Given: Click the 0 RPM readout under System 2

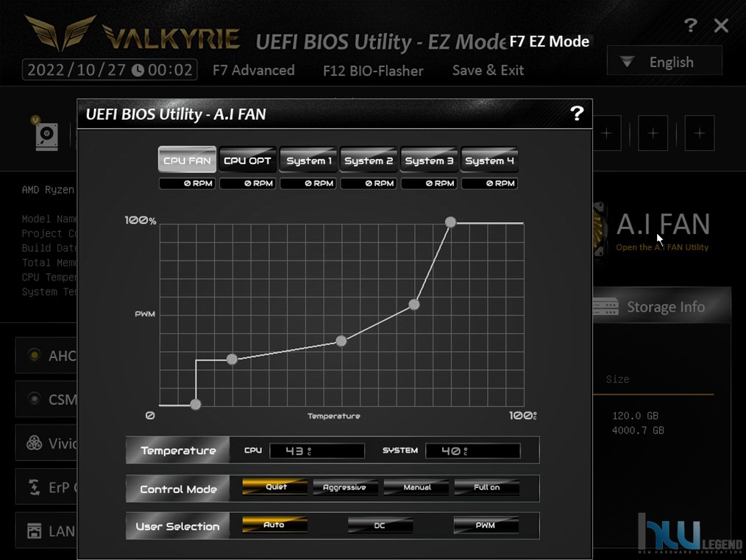Looking at the screenshot, I should click(x=369, y=183).
